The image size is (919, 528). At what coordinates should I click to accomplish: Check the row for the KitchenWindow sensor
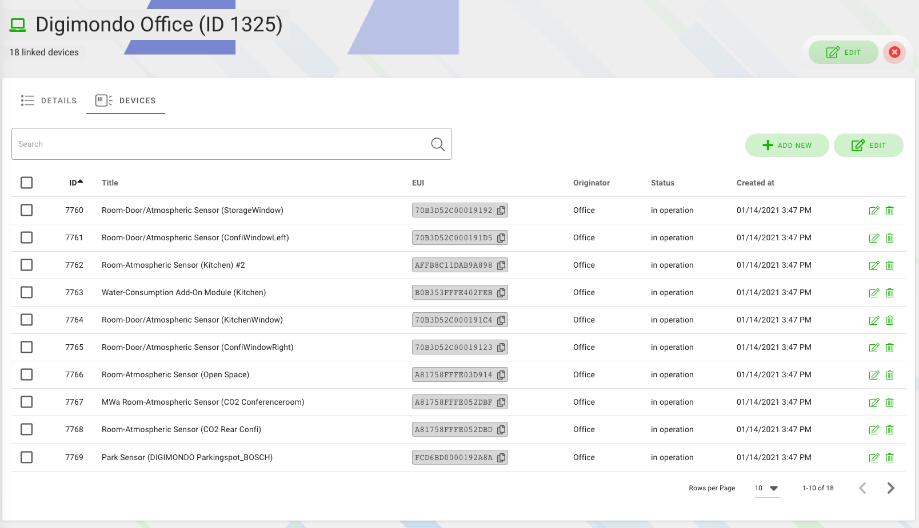coord(26,320)
